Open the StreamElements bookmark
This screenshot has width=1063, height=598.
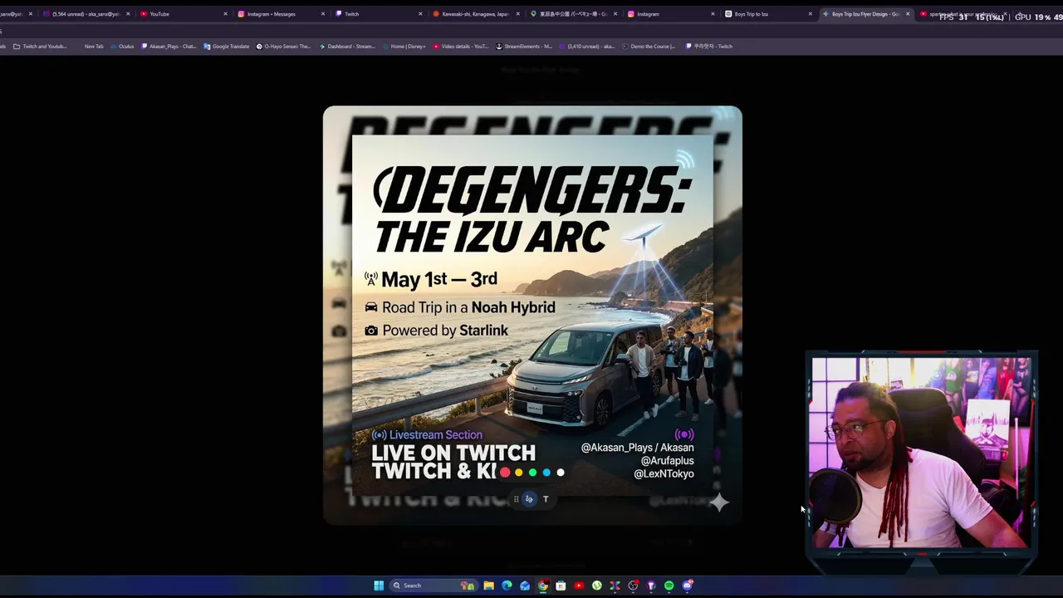(524, 47)
